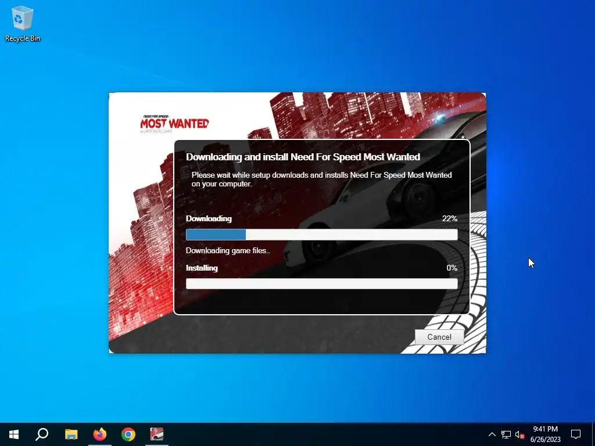595x446 pixels.
Task: Launch File Explorer from taskbar
Action: tap(71, 434)
